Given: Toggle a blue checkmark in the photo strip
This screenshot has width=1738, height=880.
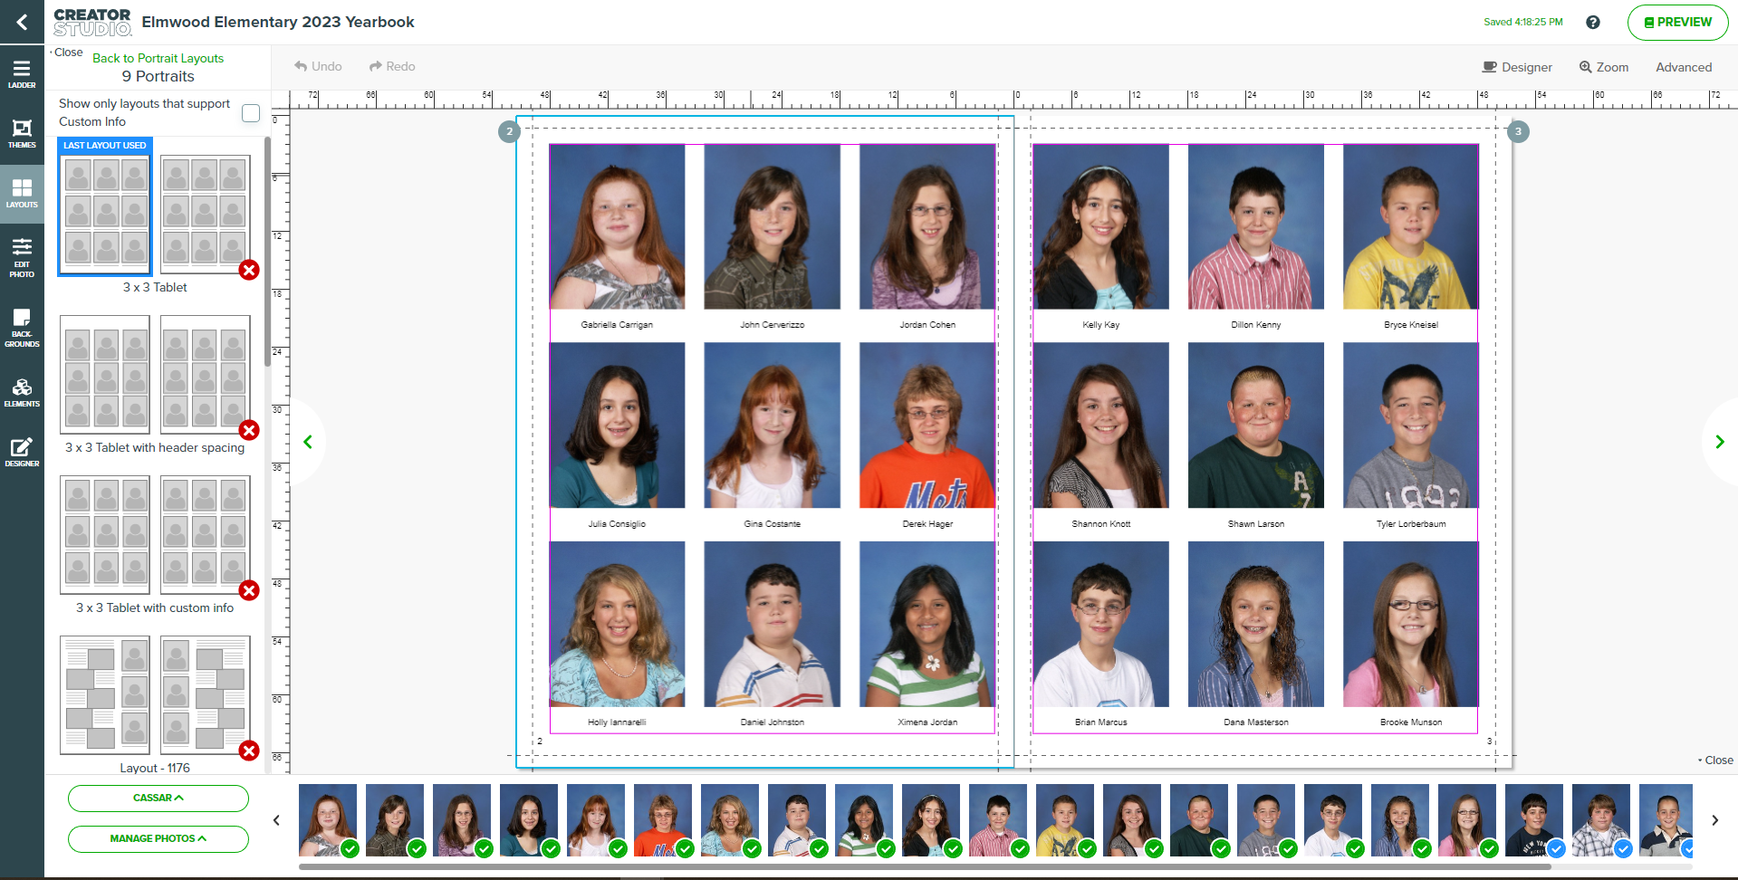Looking at the screenshot, I should click(1556, 849).
